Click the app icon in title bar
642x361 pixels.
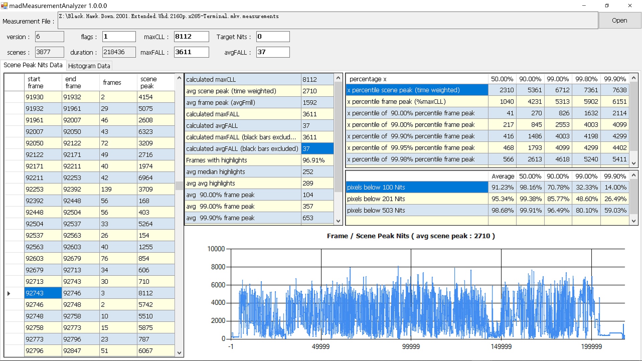[x=4, y=6]
